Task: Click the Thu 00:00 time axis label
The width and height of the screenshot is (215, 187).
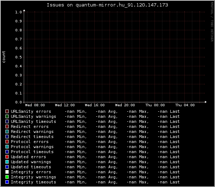Action: click(155, 105)
